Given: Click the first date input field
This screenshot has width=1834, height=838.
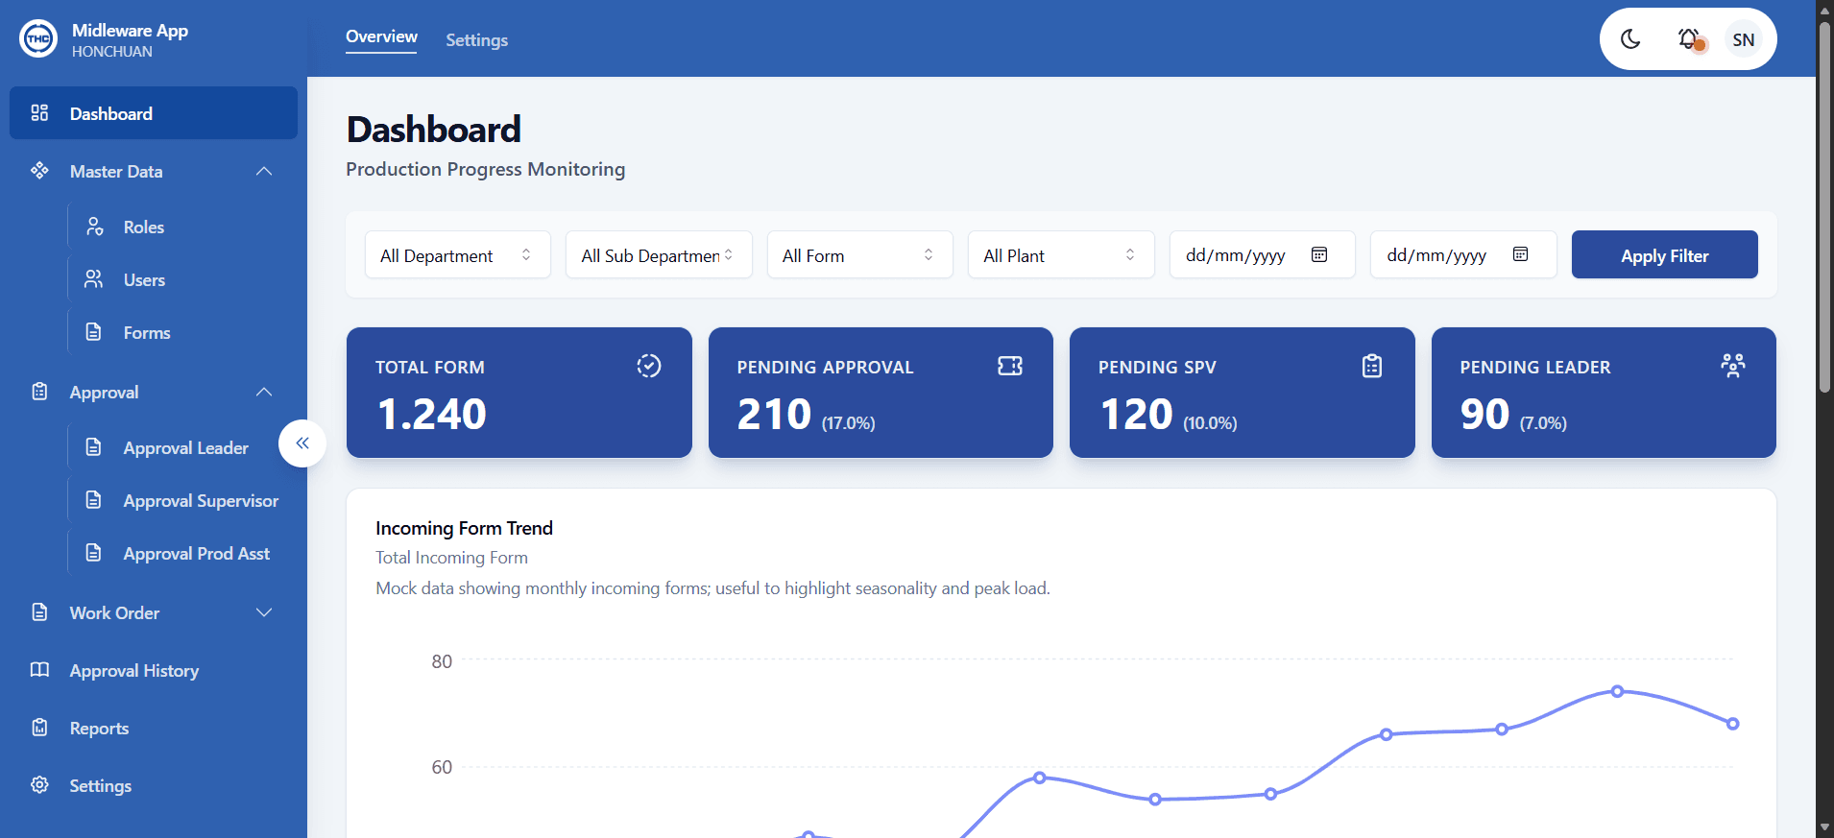Looking at the screenshot, I should 1262,254.
